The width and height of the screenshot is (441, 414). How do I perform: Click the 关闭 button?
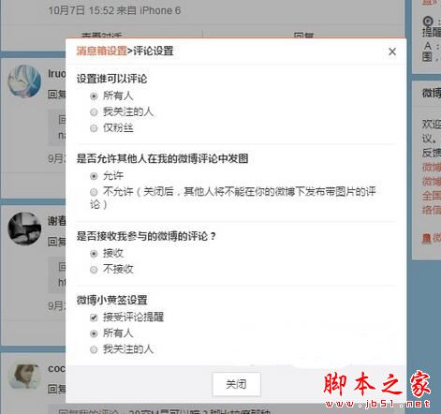tap(236, 384)
